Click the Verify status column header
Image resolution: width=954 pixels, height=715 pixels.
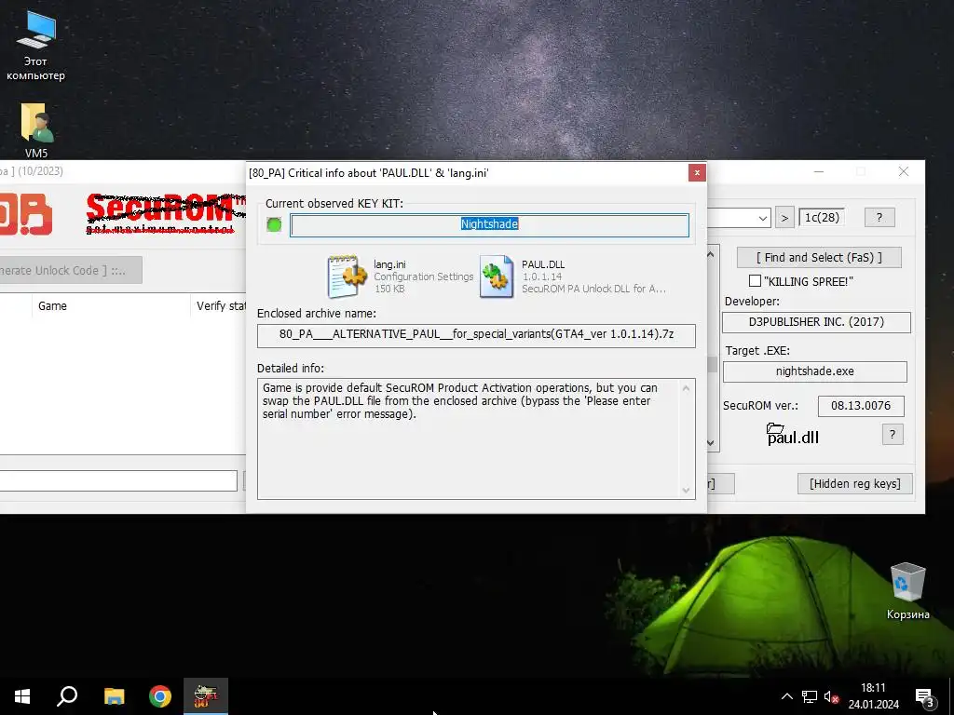tap(219, 305)
